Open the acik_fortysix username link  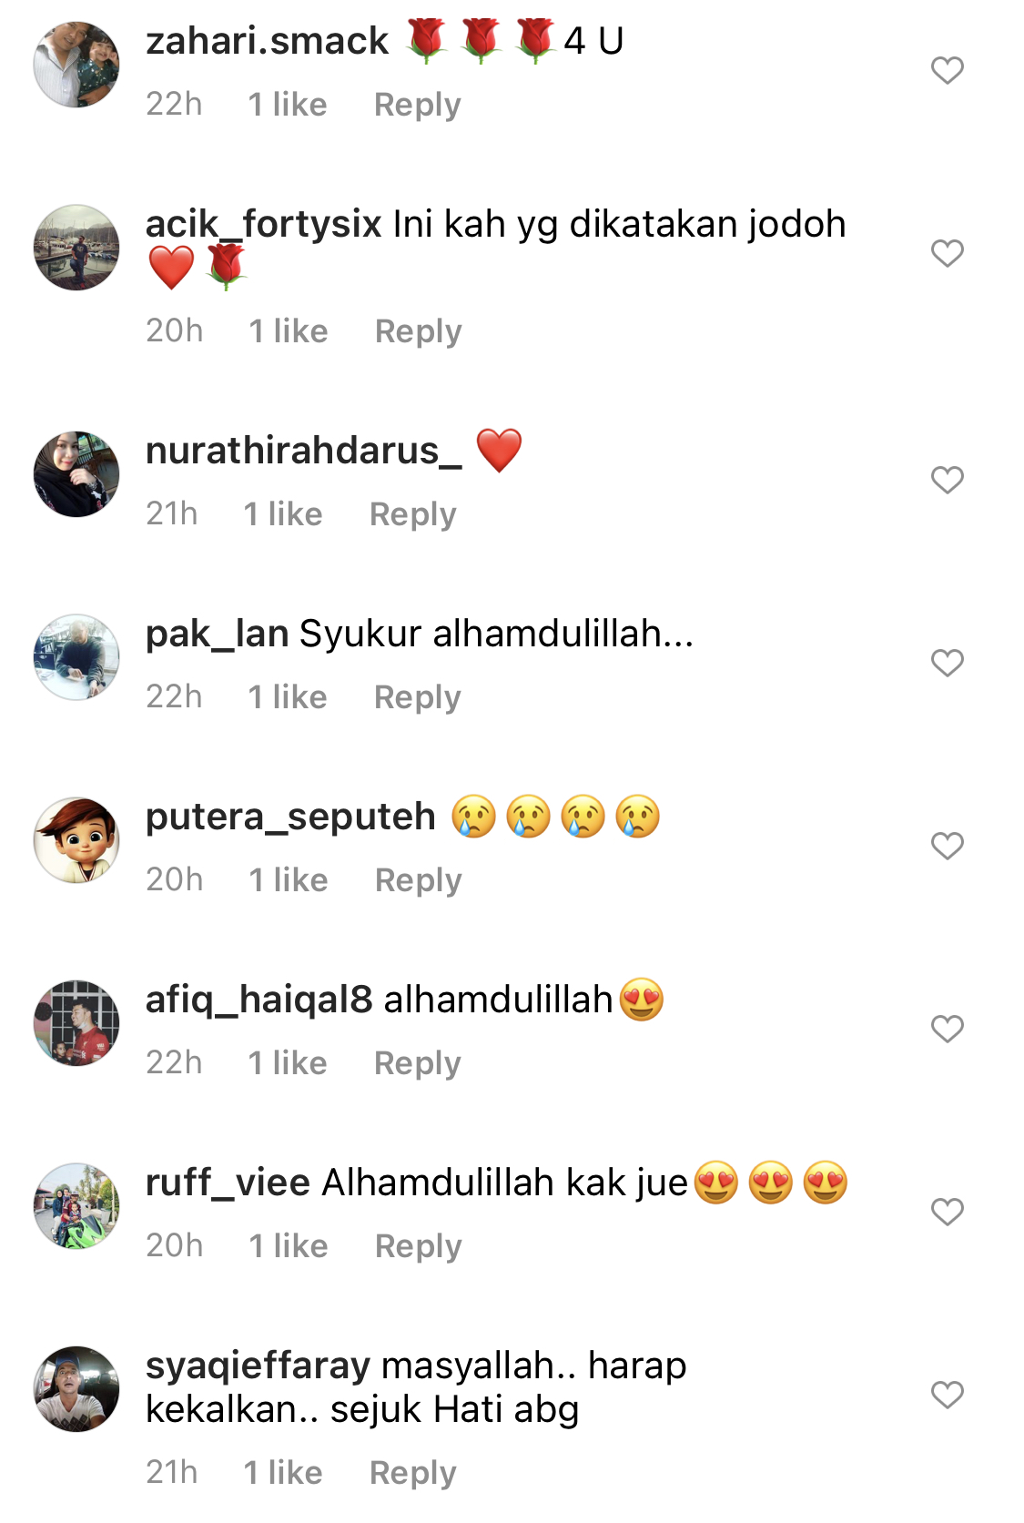point(264,224)
